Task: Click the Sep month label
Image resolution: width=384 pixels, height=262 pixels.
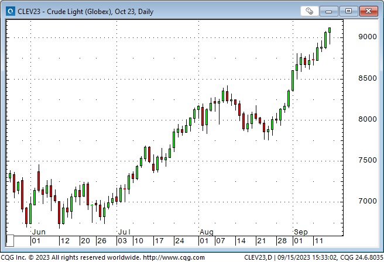Action: click(301, 232)
